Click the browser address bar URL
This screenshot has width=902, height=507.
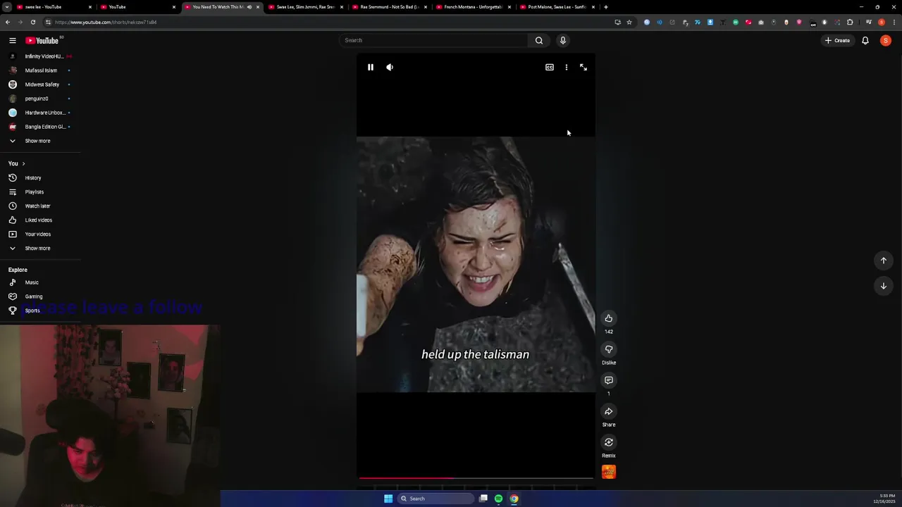tap(106, 22)
